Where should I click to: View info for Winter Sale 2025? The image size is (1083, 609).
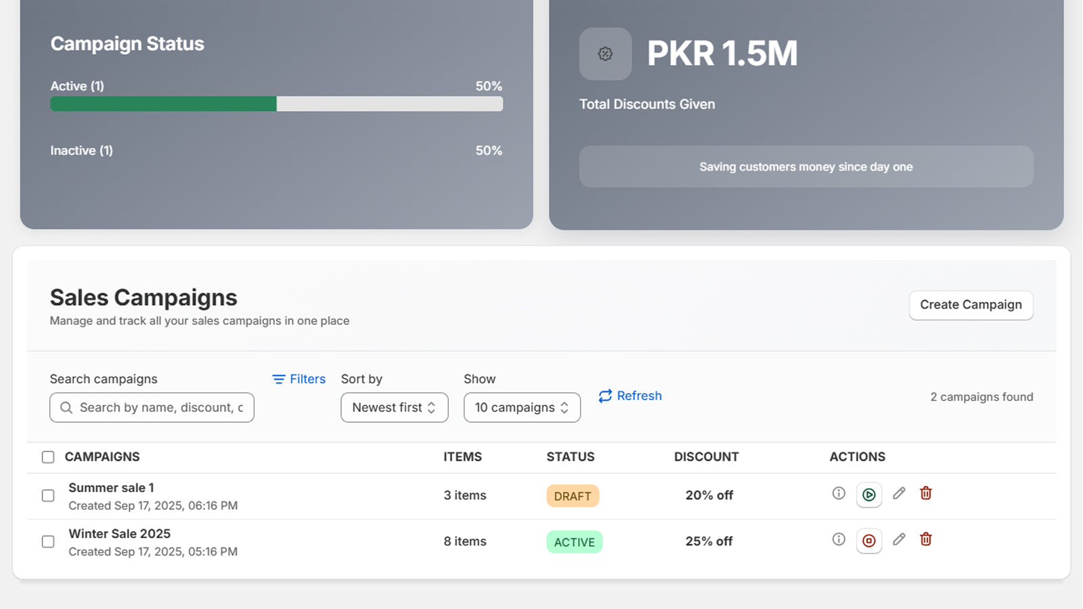839,539
